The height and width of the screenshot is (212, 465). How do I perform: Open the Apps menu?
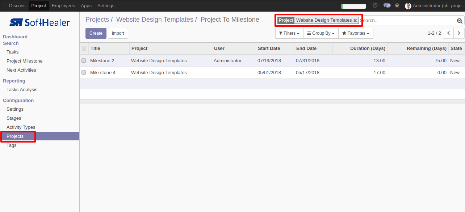[86, 6]
